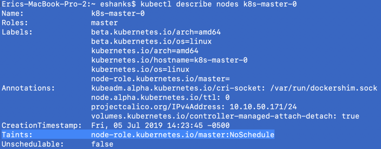Click the node name value k8s-master-0
381x149 pixels.
click(117, 13)
